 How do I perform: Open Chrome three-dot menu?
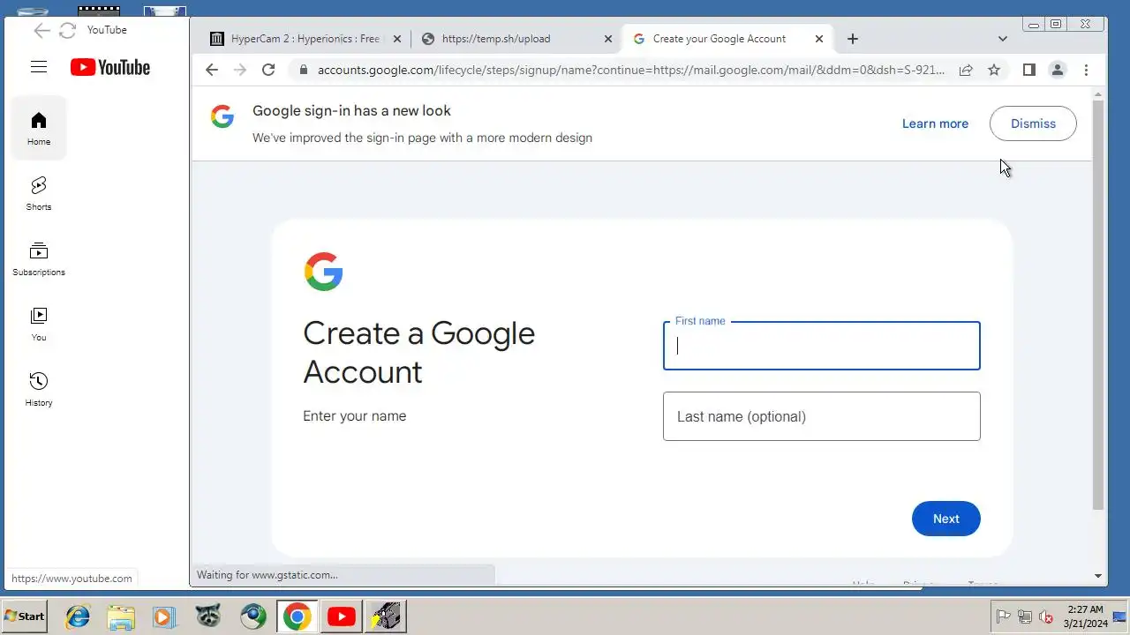point(1086,70)
